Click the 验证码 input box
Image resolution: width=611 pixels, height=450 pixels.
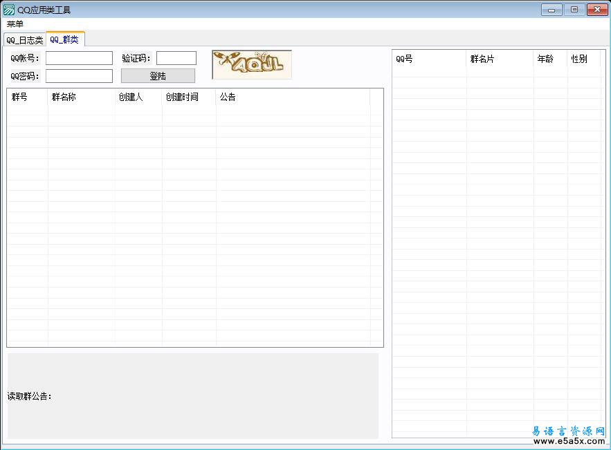[176, 58]
